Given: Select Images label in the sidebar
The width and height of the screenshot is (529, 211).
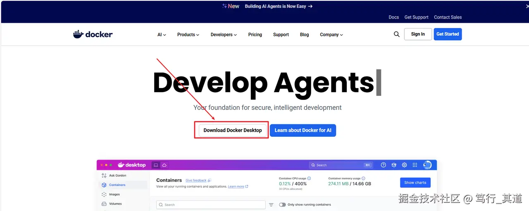Looking at the screenshot, I should [x=114, y=194].
